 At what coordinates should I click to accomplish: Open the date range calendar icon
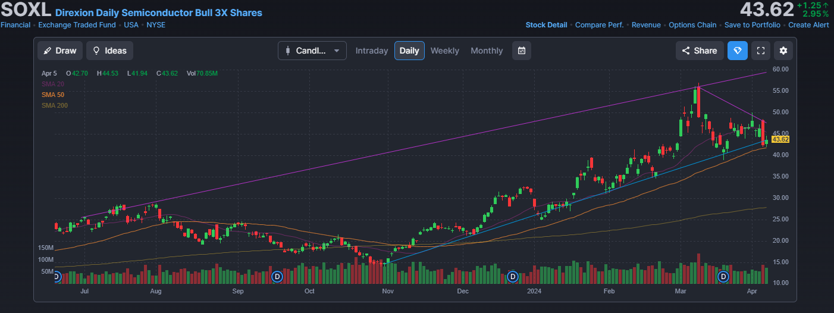(x=522, y=51)
